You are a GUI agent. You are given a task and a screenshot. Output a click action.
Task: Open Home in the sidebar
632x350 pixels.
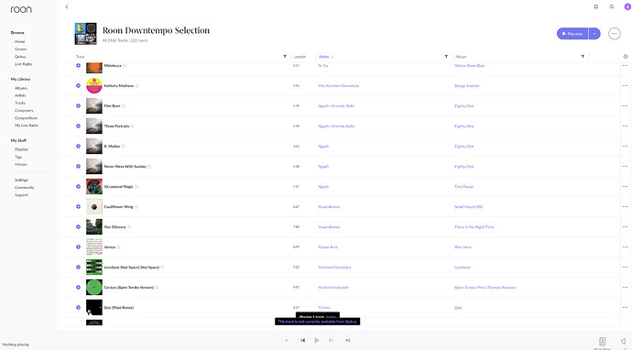pos(20,41)
